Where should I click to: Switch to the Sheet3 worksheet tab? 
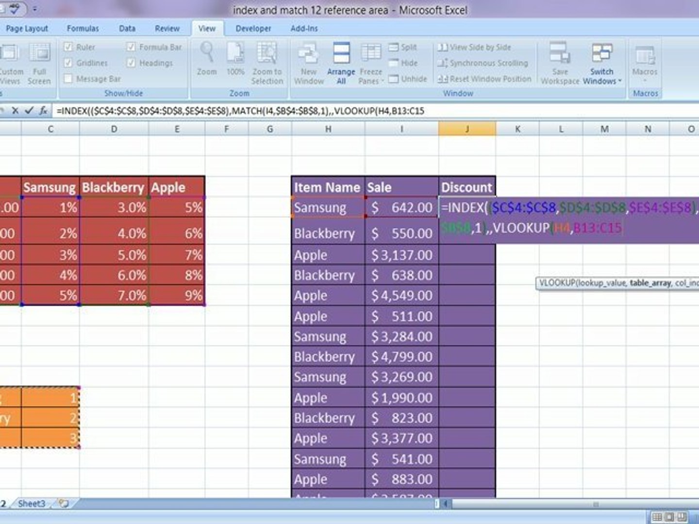point(32,504)
